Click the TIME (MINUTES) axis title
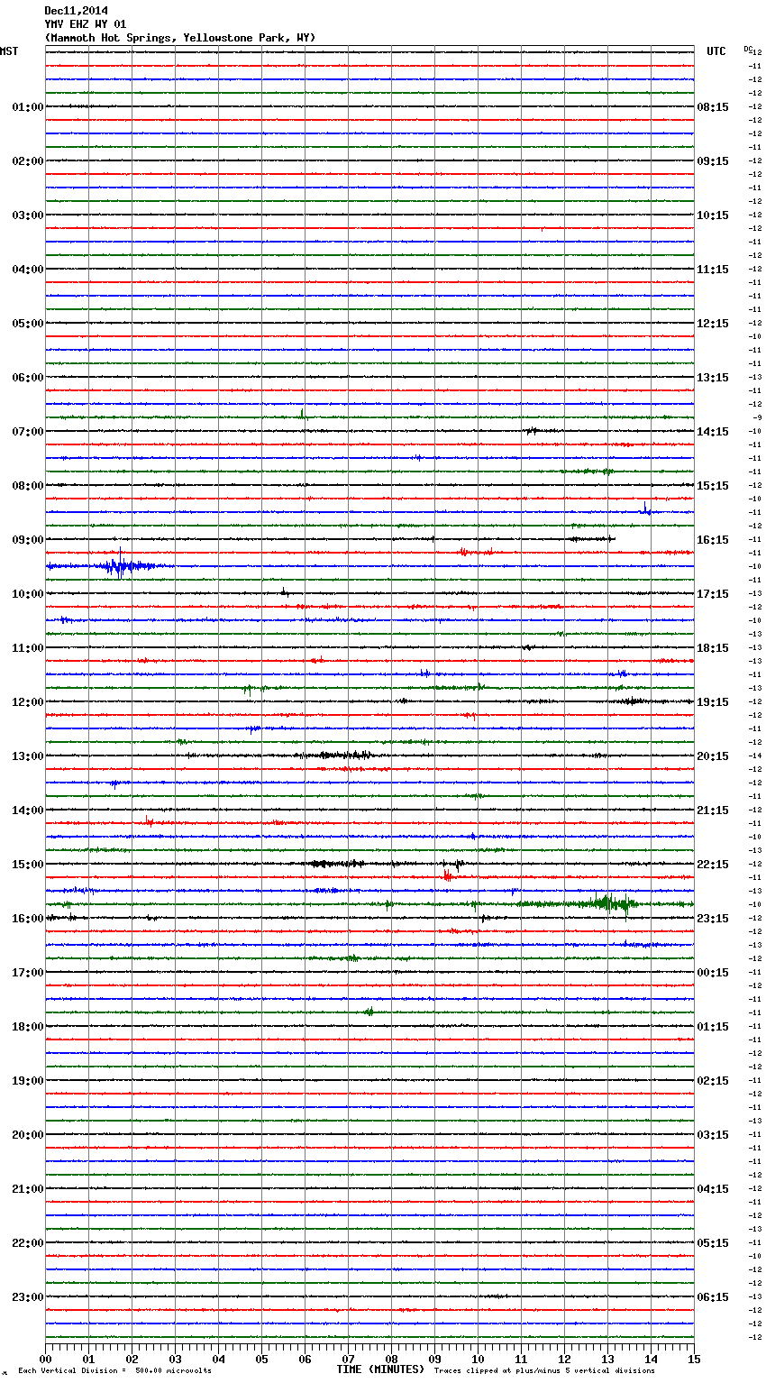The width and height of the screenshot is (766, 1383). click(x=380, y=1369)
